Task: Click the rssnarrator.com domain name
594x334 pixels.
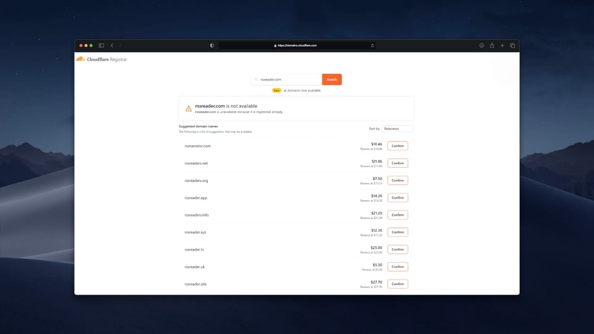Action: (197, 146)
